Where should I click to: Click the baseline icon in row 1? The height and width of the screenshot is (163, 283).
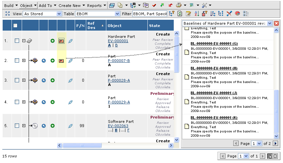[x=61, y=41]
